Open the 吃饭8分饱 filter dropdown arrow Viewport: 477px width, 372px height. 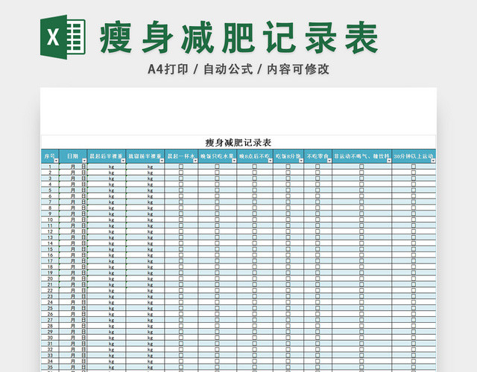[x=301, y=161]
